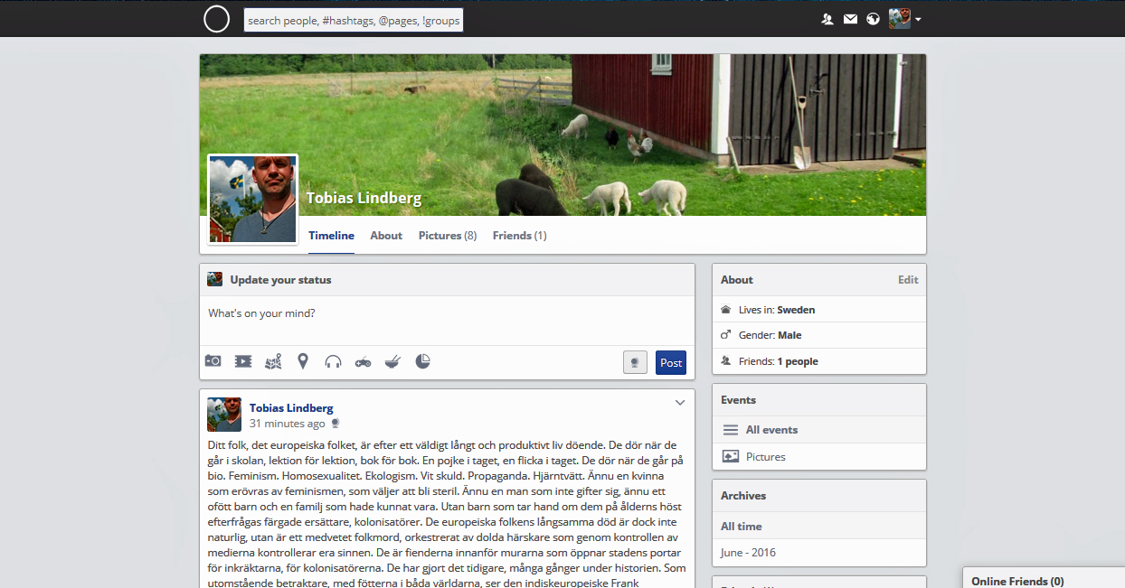Screen dimensions: 1125x588
Task: Add location with the pin icon
Action: pyautogui.click(x=303, y=361)
